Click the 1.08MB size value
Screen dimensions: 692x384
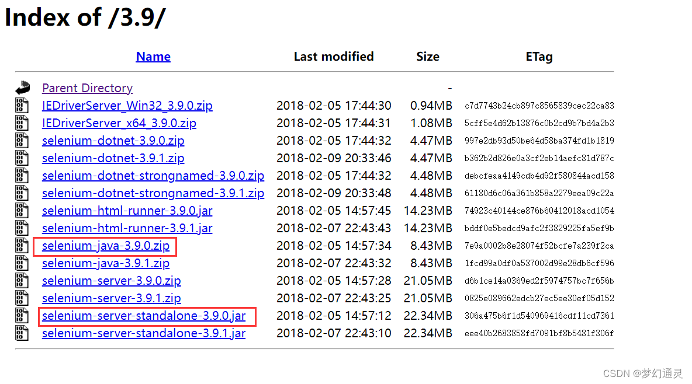click(431, 123)
